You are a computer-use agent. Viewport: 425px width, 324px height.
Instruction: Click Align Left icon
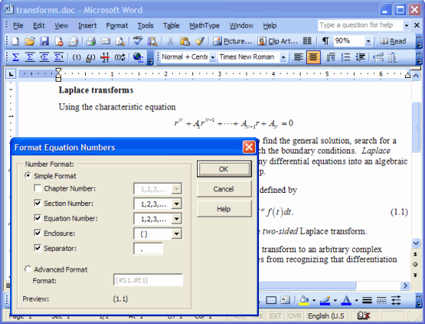[x=298, y=57]
